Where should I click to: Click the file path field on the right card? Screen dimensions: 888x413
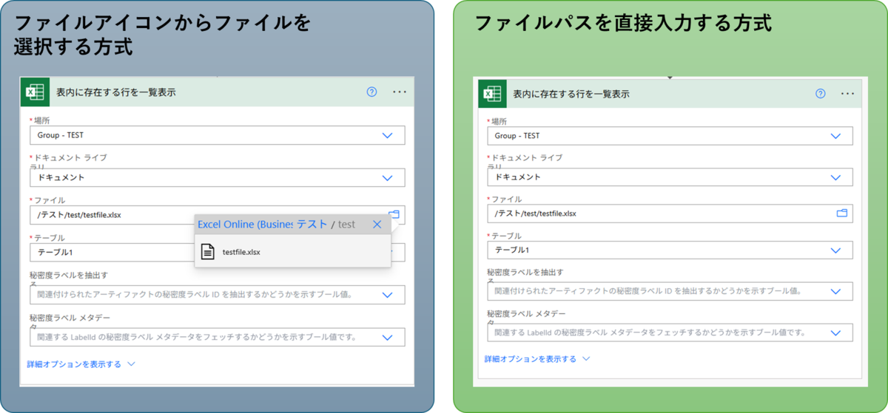coord(670,214)
